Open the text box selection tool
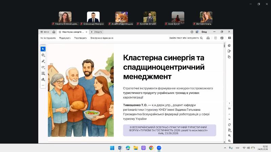 click(43, 73)
